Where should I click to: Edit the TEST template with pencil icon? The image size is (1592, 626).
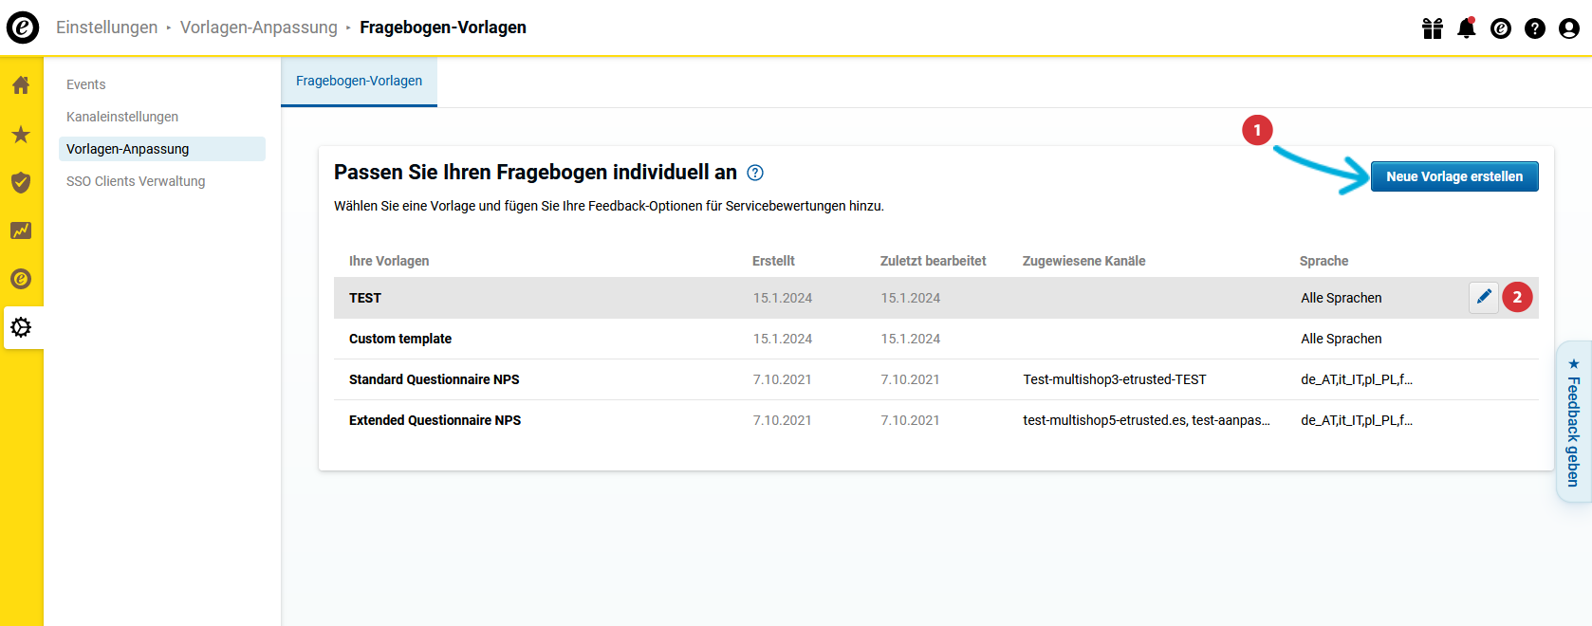[x=1483, y=298]
